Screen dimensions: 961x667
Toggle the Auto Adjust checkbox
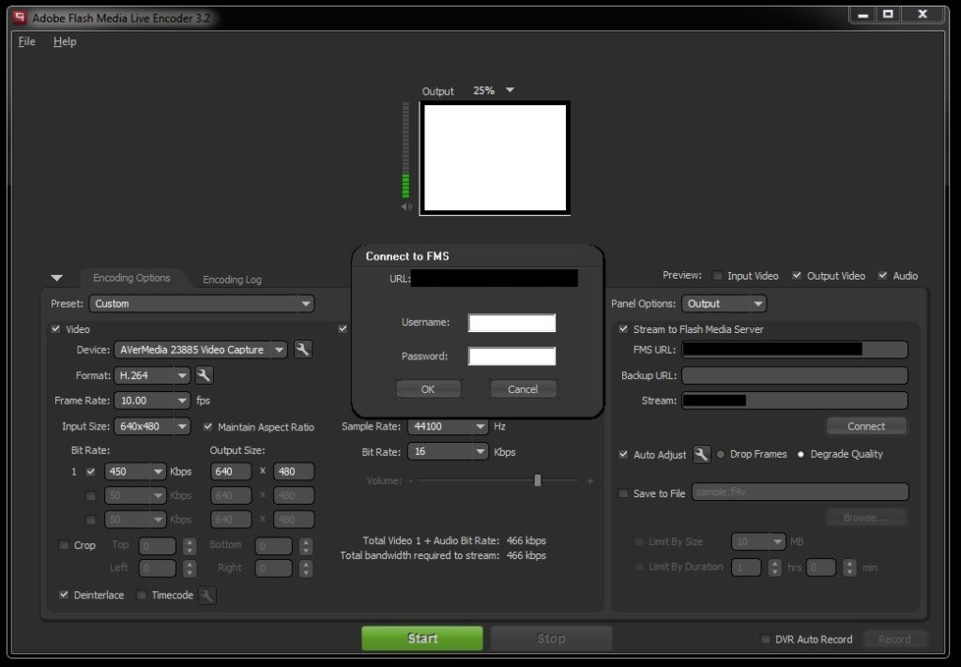click(623, 454)
